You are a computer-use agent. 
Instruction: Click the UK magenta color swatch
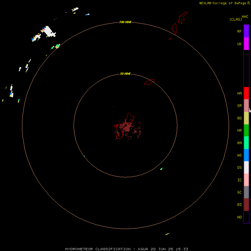246,44
